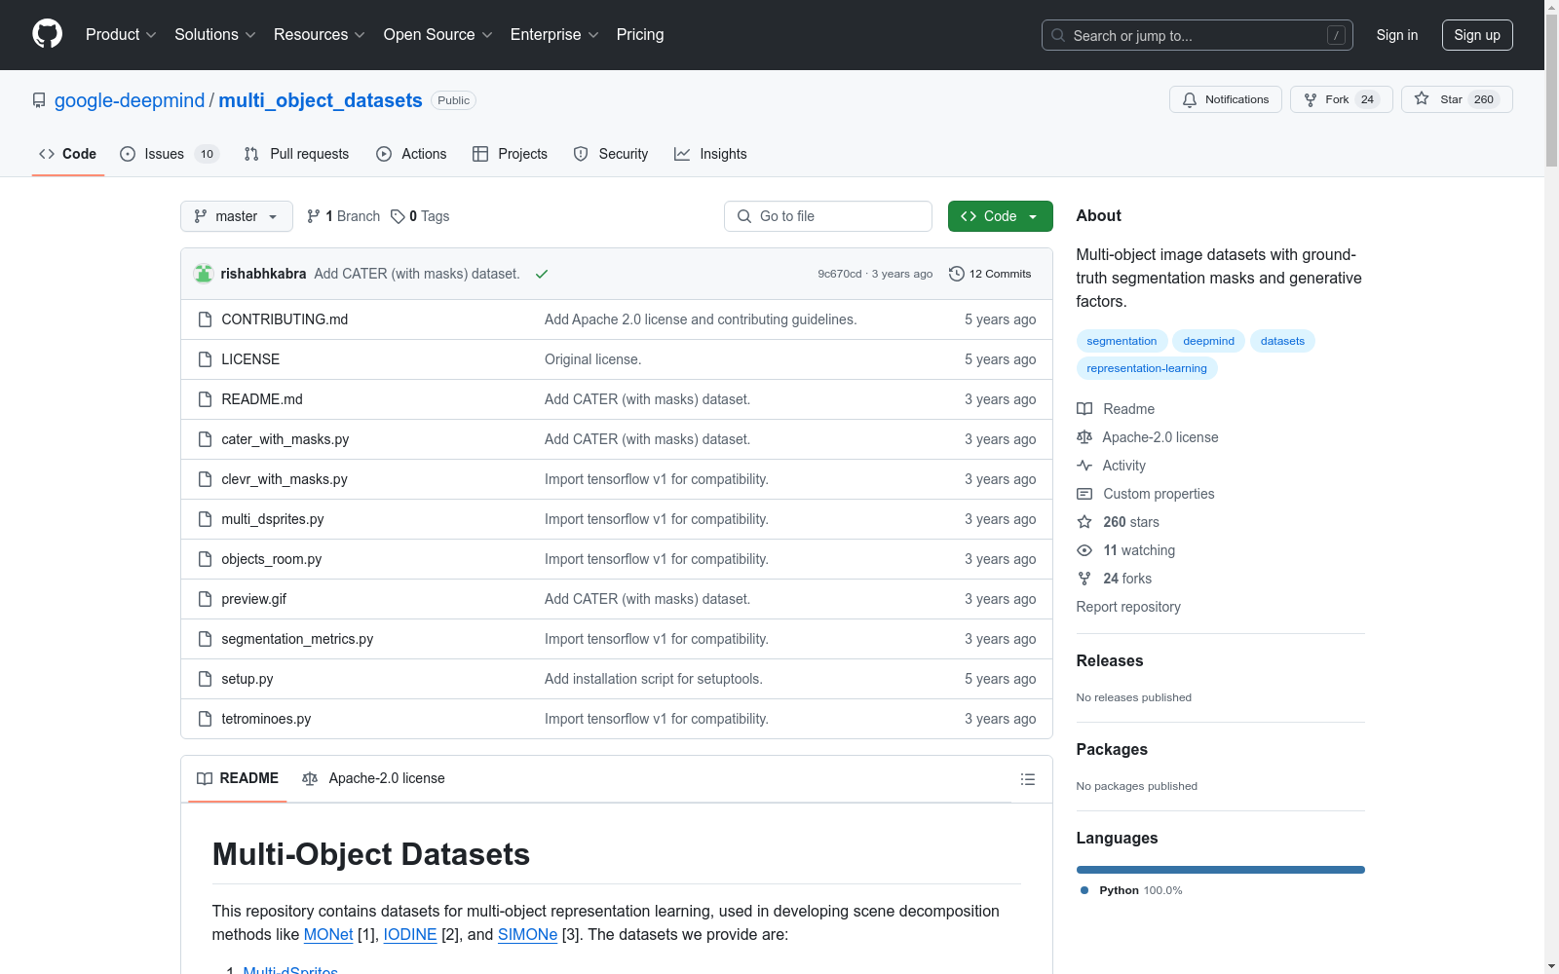
Task: Select the Apache-2.0 license tab in README panel
Action: 373,778
